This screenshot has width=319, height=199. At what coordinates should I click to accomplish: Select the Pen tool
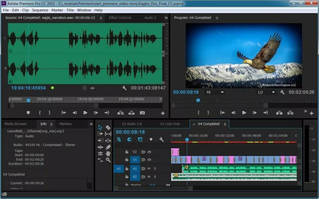coord(108,147)
